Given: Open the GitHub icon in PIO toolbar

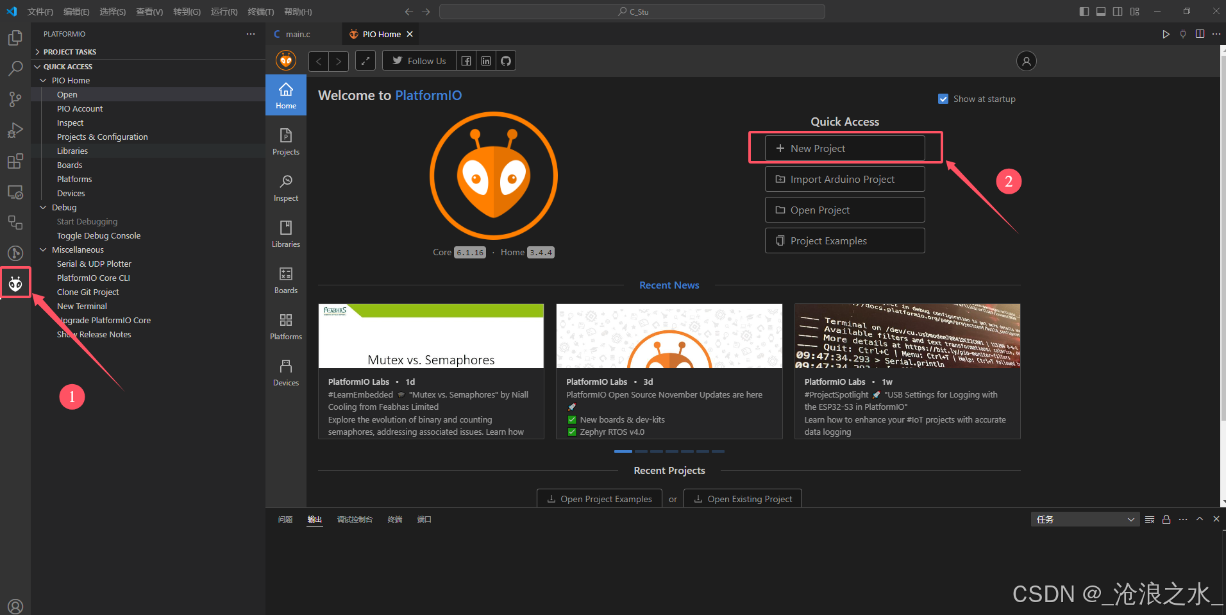Looking at the screenshot, I should pos(506,61).
